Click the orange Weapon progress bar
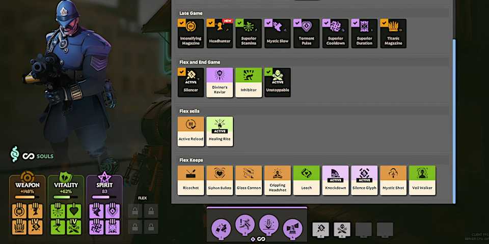Image resolution: width=489 pixels, height=244 pixels. pos(27,197)
